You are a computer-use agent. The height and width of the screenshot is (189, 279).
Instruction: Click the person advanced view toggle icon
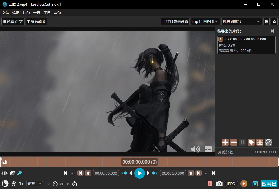(14, 184)
